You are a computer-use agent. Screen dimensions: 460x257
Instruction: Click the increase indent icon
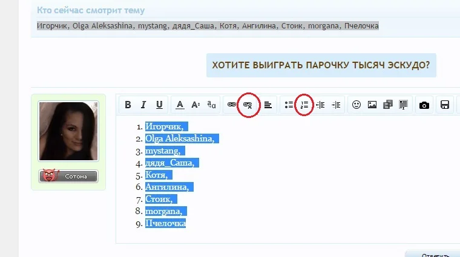click(x=336, y=105)
